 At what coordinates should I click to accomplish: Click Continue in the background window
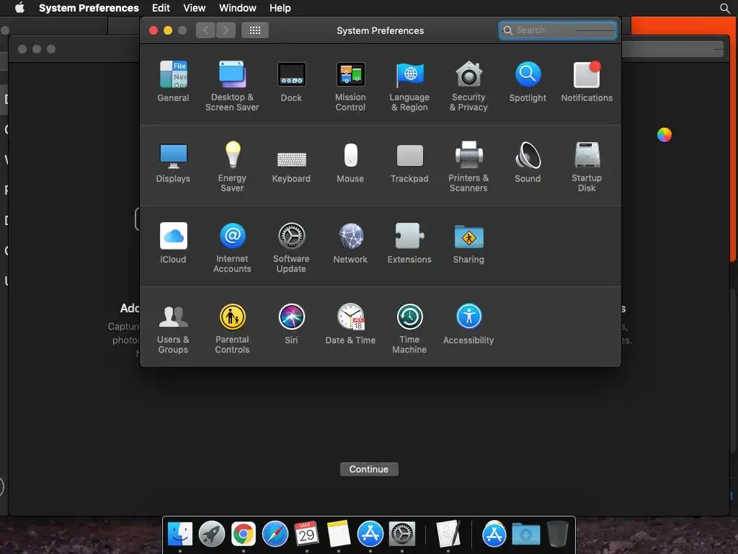point(369,469)
